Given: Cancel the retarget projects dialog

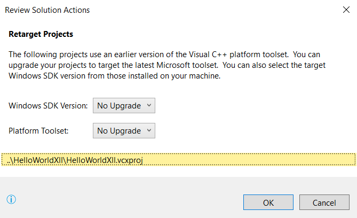Looking at the screenshot, I should pos(324,203).
